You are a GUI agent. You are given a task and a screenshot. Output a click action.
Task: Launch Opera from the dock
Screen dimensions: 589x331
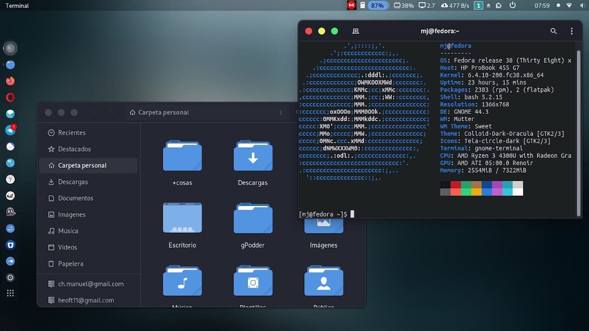(10, 97)
